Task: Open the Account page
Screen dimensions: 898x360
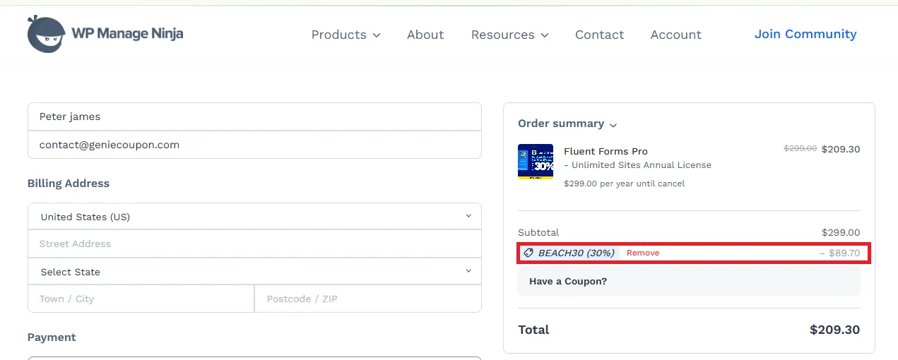Action: (x=676, y=35)
